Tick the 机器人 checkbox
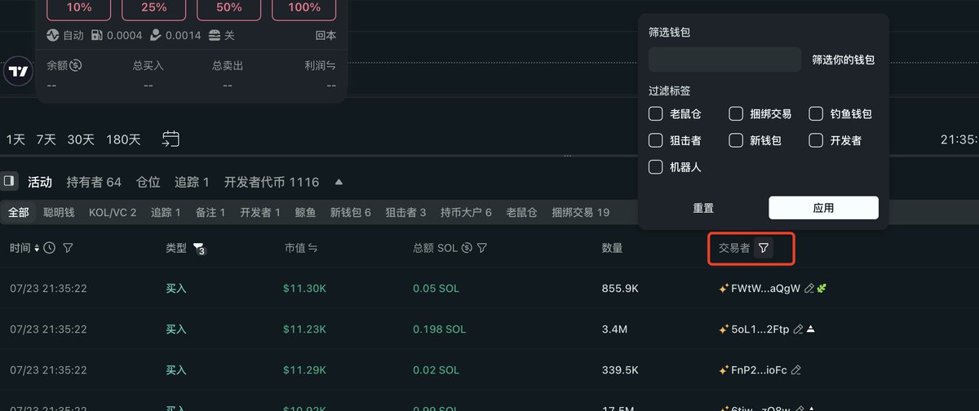The width and height of the screenshot is (979, 411). tap(655, 167)
